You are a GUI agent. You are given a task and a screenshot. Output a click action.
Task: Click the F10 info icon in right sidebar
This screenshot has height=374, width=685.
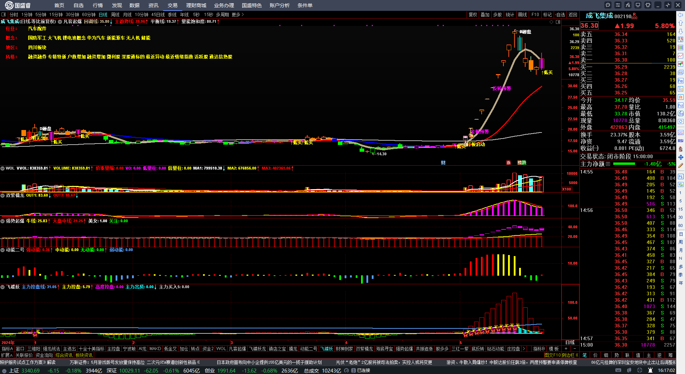pos(681,81)
